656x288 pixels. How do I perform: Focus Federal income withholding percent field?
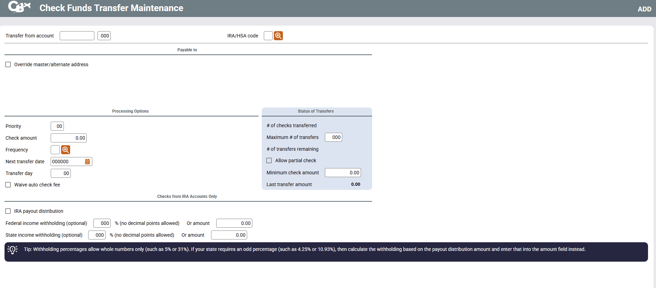point(102,223)
